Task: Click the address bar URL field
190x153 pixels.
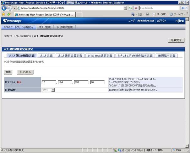Action: point(72,8)
